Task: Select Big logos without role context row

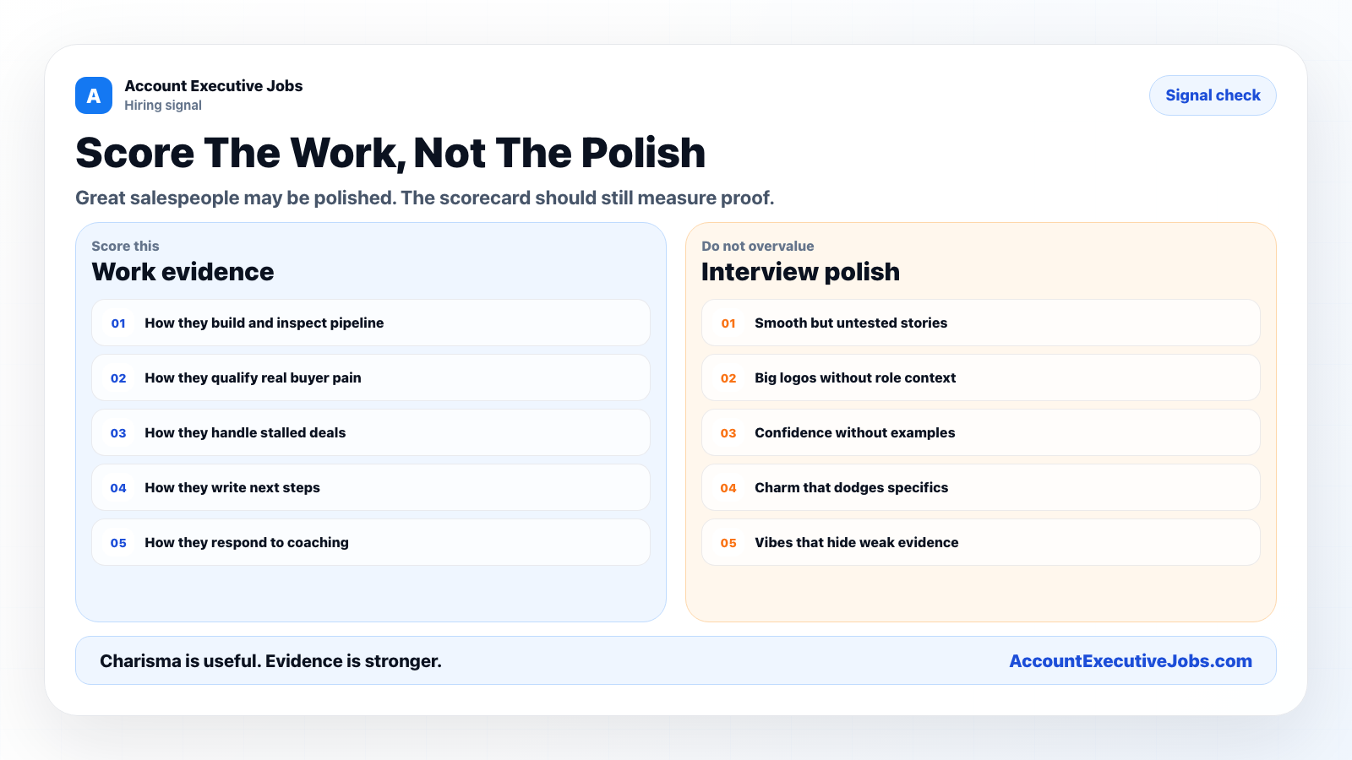Action: pyautogui.click(x=981, y=377)
